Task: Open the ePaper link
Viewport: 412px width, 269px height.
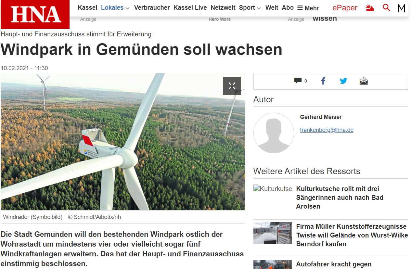Action: (345, 8)
